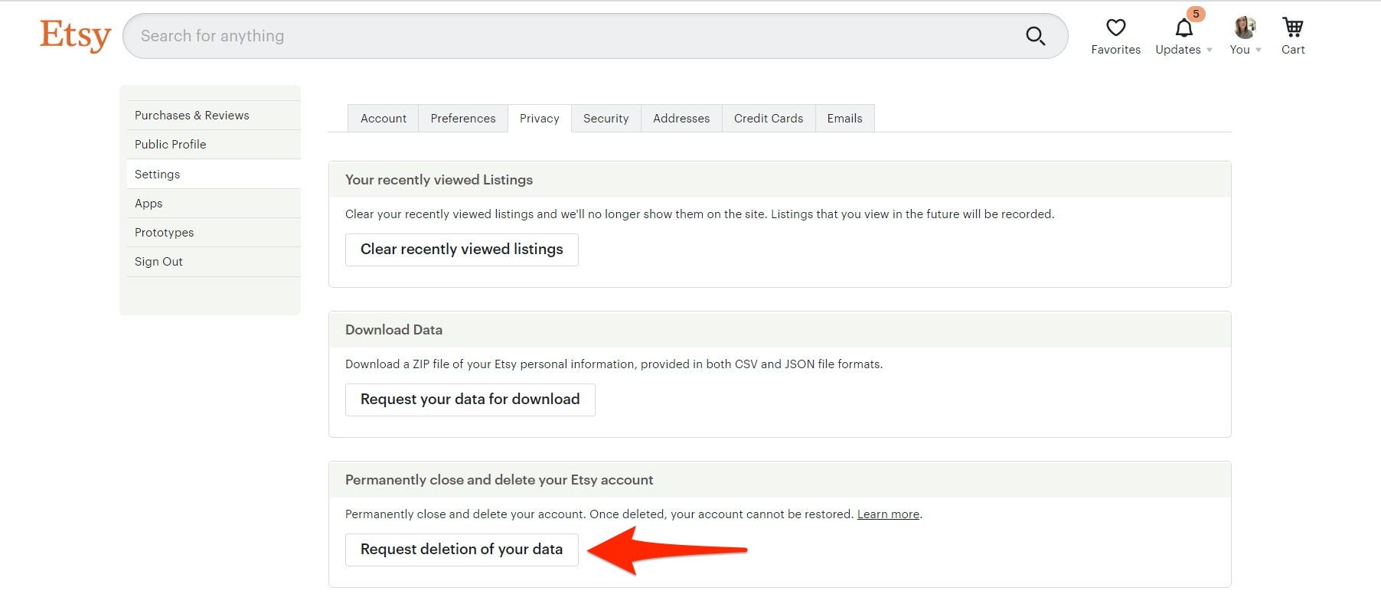Open Purchases & Reviews in sidebar
Viewport: 1381px width, 607px height.
point(214,116)
